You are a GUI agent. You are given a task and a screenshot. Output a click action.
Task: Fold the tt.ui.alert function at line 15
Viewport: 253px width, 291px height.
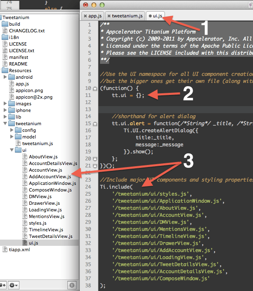[x=95, y=124]
